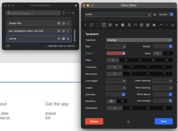The height and width of the screenshot is (131, 178).
Task: Show info for the .footer-link class
Action: tap(64, 23)
